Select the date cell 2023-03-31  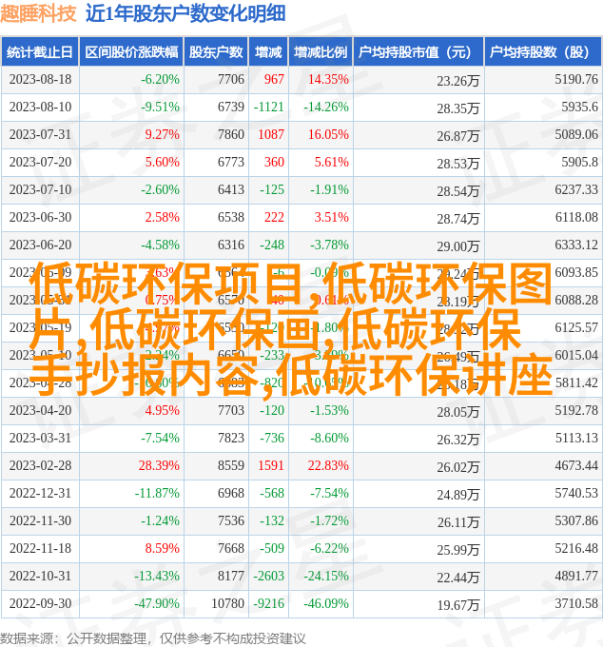40,439
